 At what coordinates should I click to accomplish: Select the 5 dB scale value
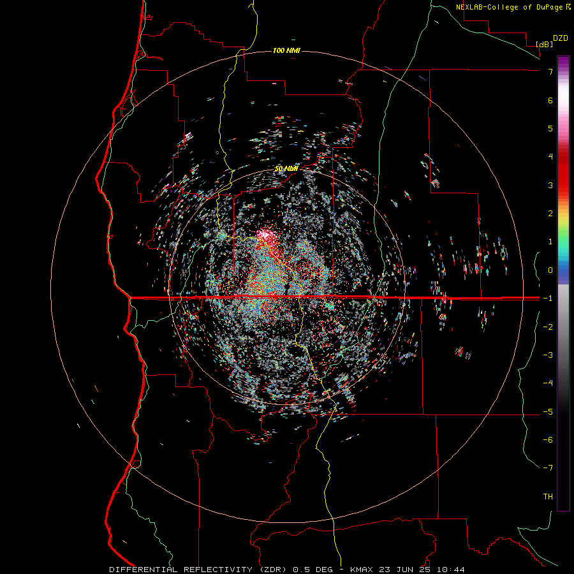550,128
